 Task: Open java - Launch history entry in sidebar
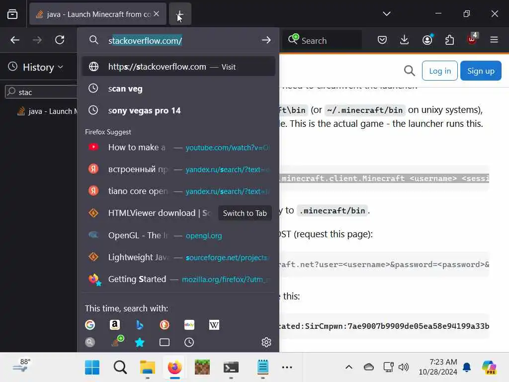[47, 111]
